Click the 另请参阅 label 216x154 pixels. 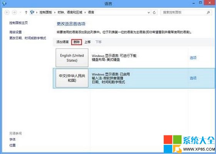point(15,134)
